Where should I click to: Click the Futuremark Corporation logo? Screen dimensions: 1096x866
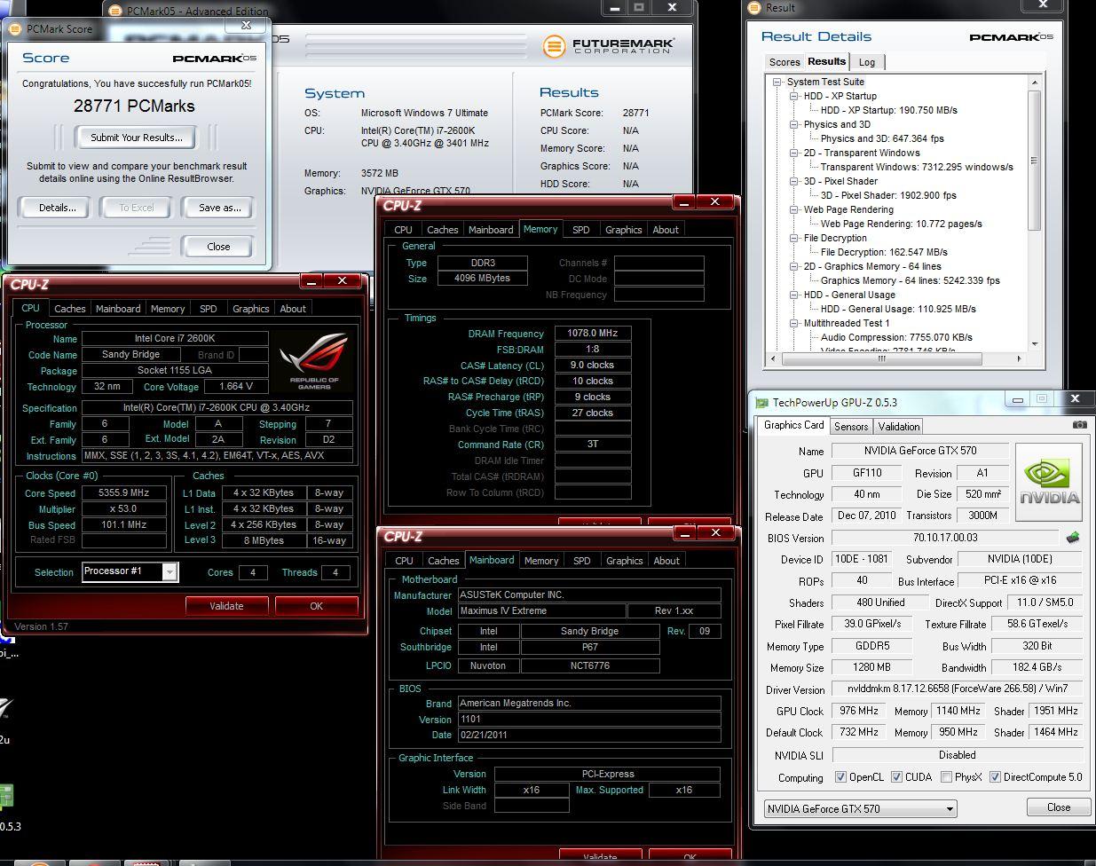pos(608,45)
